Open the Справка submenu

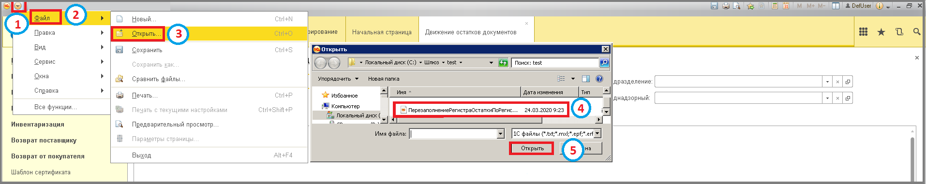point(61,90)
